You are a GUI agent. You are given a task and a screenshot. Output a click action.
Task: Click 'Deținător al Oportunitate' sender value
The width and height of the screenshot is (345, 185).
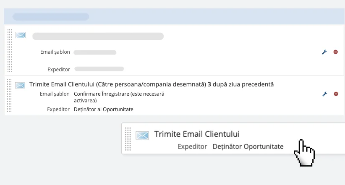(103, 109)
